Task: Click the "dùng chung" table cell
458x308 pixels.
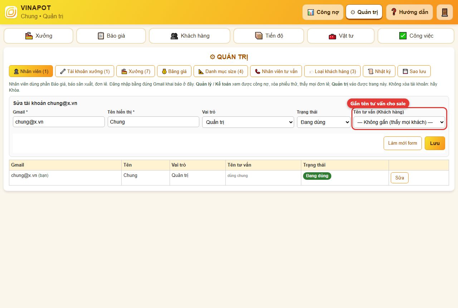Action: pos(263,178)
